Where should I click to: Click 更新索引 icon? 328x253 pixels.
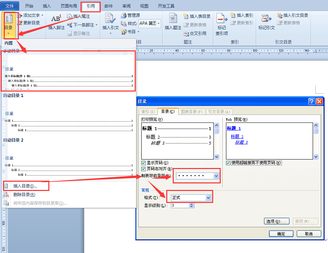click(x=233, y=23)
